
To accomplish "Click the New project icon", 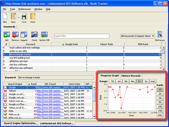I will pyautogui.click(x=5, y=16).
